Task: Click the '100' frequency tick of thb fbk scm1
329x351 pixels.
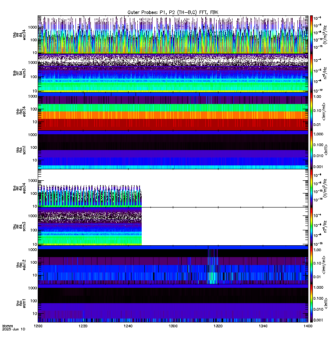Action: pyautogui.click(x=34, y=147)
